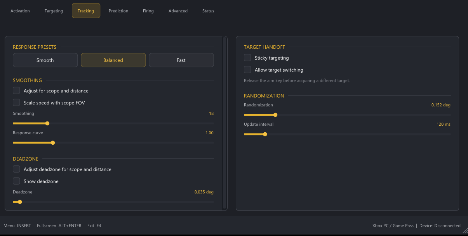
Task: Open the Activation tab
Action: tap(20, 11)
